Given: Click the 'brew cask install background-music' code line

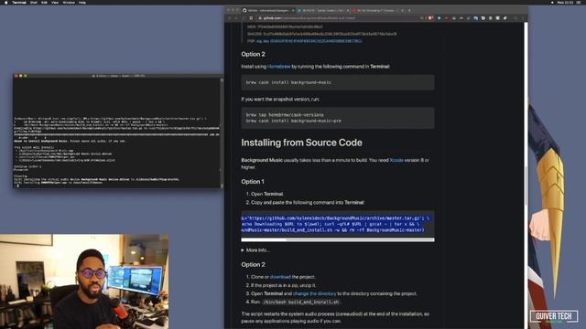Looking at the screenshot, I should (288, 82).
